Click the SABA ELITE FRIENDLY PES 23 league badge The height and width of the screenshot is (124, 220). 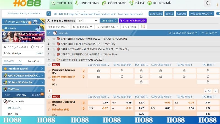click(58, 39)
